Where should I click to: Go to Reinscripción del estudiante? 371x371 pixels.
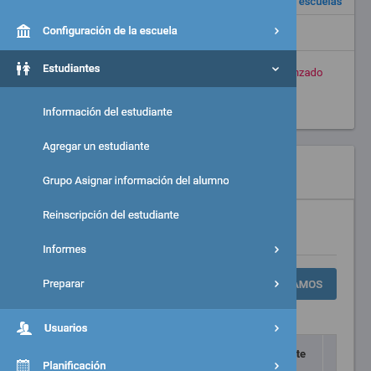111,215
